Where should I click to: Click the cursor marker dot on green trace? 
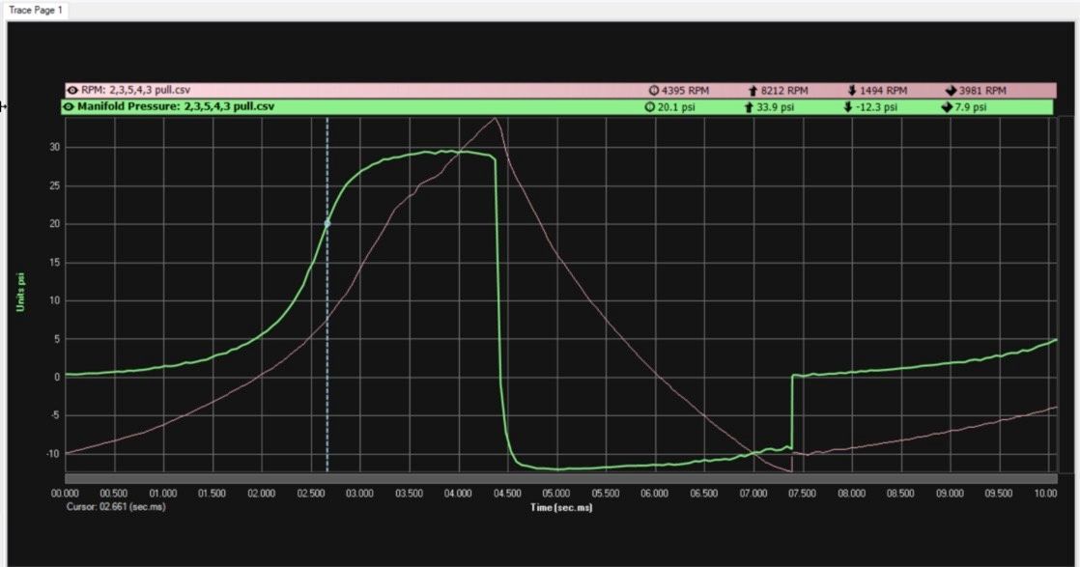[327, 223]
